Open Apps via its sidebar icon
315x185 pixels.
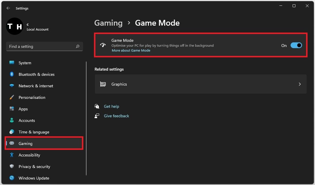12,109
